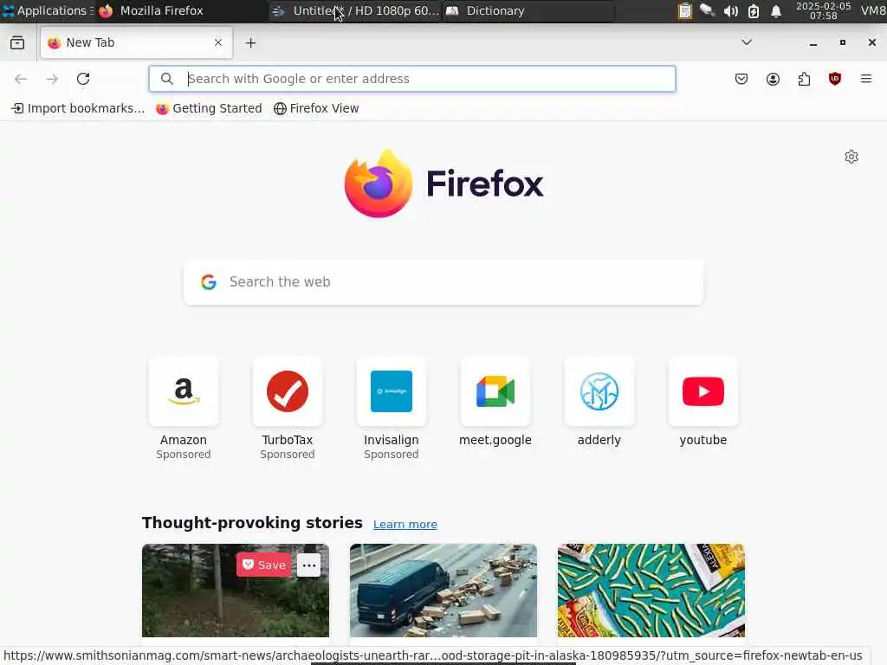Go back one page

(x=21, y=79)
